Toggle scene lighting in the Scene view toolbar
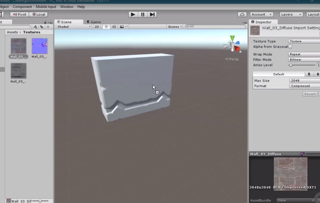 point(106,27)
